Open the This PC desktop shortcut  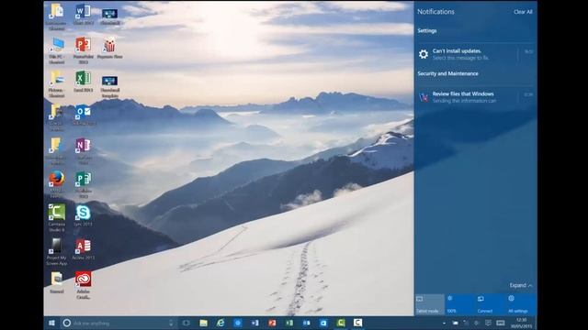point(57,50)
